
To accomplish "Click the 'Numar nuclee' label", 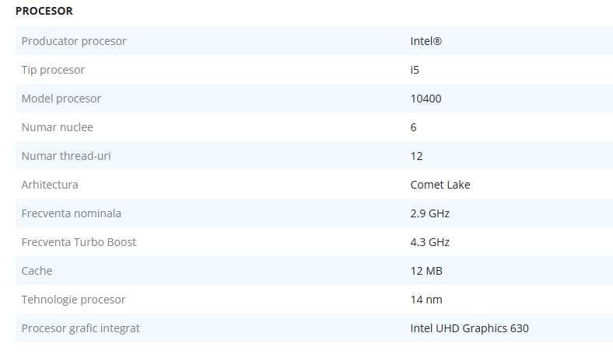I will [x=57, y=127].
